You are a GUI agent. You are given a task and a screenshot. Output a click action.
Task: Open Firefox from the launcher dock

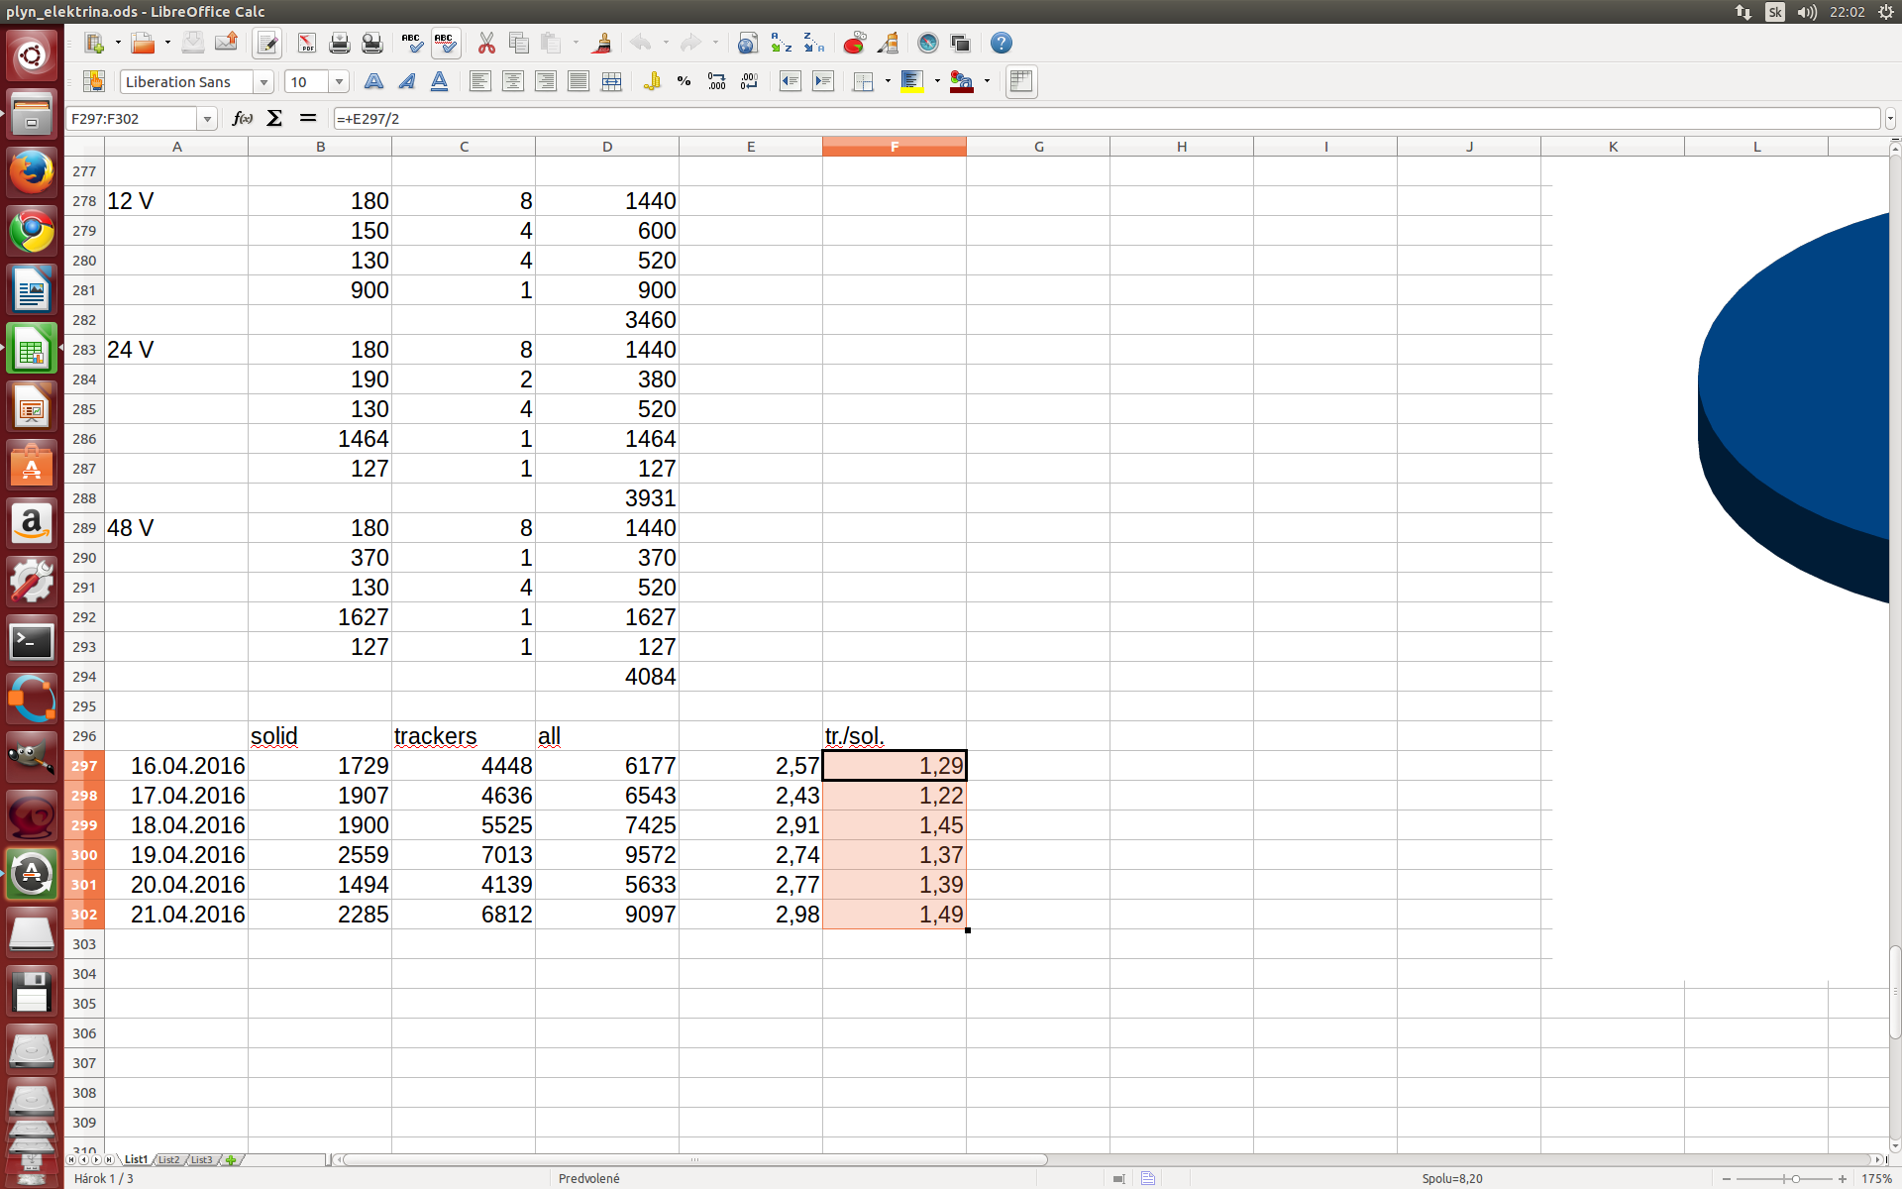[32, 171]
